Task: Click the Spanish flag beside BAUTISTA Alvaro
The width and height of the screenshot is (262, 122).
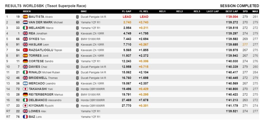Action: (x=25, y=17)
